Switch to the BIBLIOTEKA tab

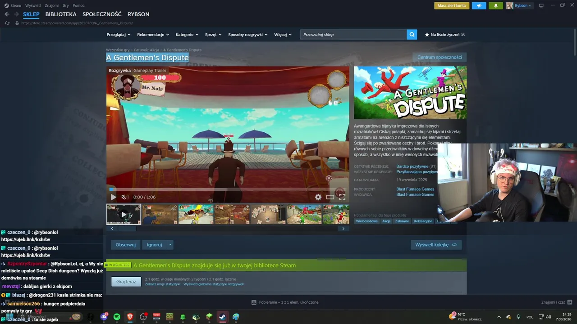[x=61, y=14]
